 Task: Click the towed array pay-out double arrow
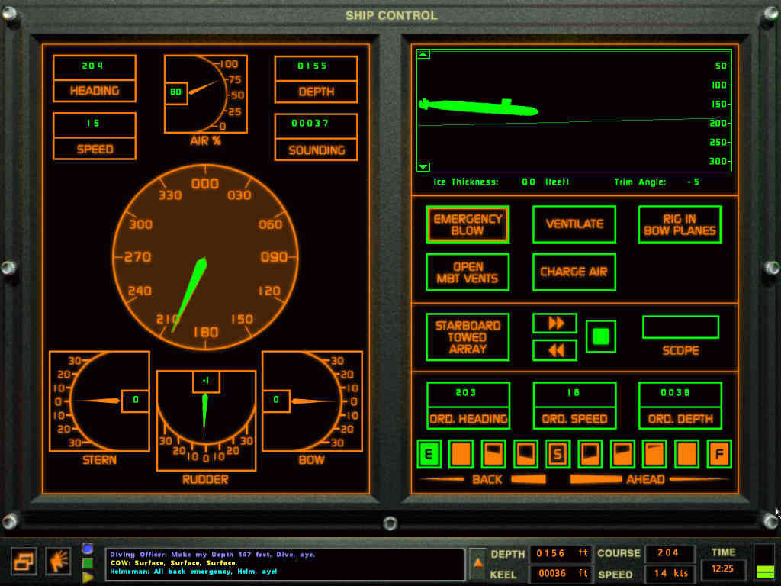click(x=555, y=324)
